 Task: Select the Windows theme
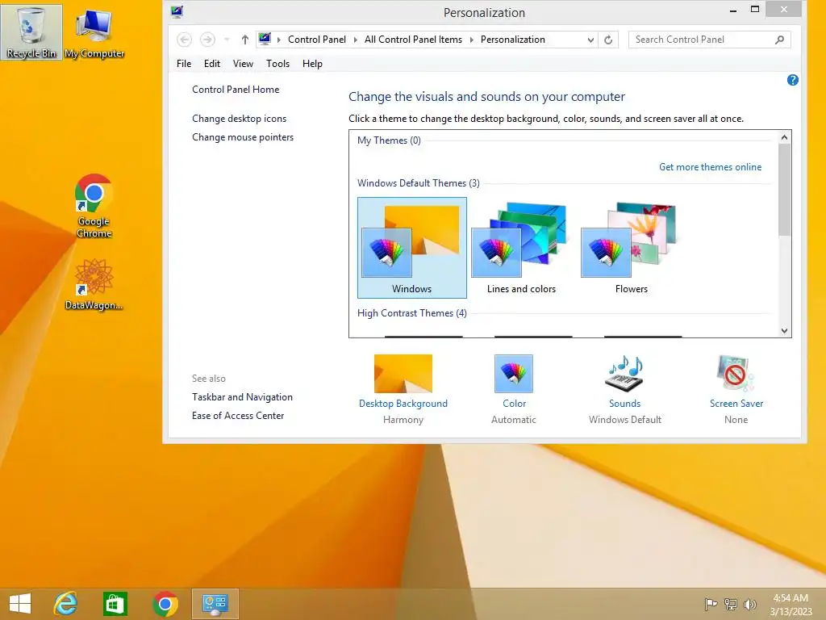(x=412, y=248)
